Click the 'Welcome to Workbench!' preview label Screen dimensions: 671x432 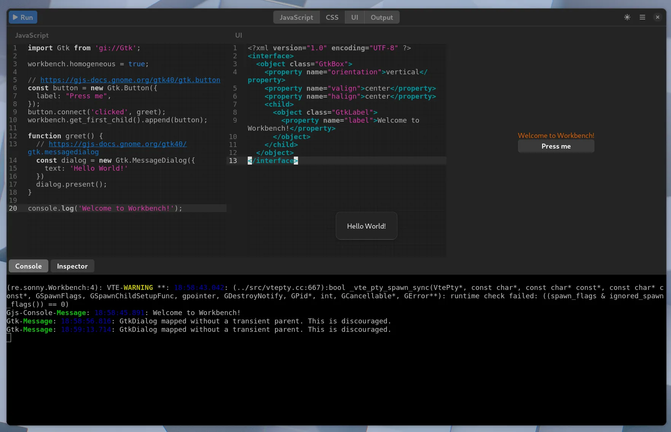(x=556, y=136)
